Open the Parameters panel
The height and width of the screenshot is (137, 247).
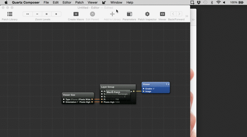tap(129, 14)
